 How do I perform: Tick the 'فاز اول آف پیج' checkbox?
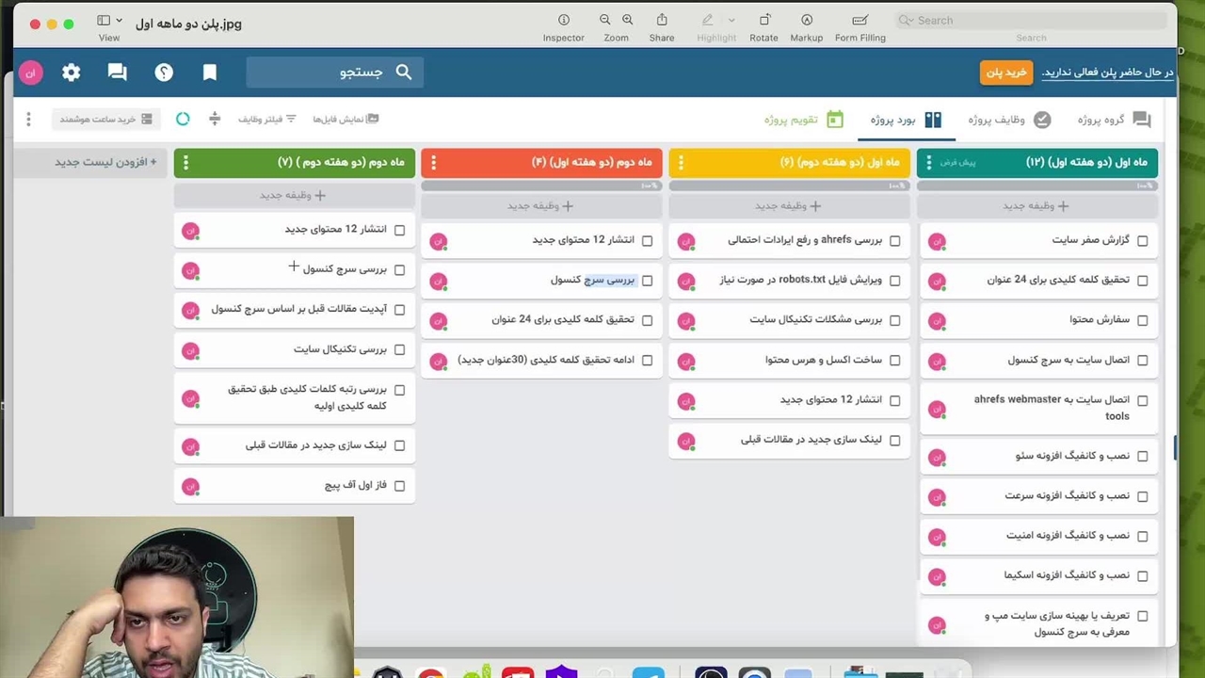pyautogui.click(x=399, y=486)
